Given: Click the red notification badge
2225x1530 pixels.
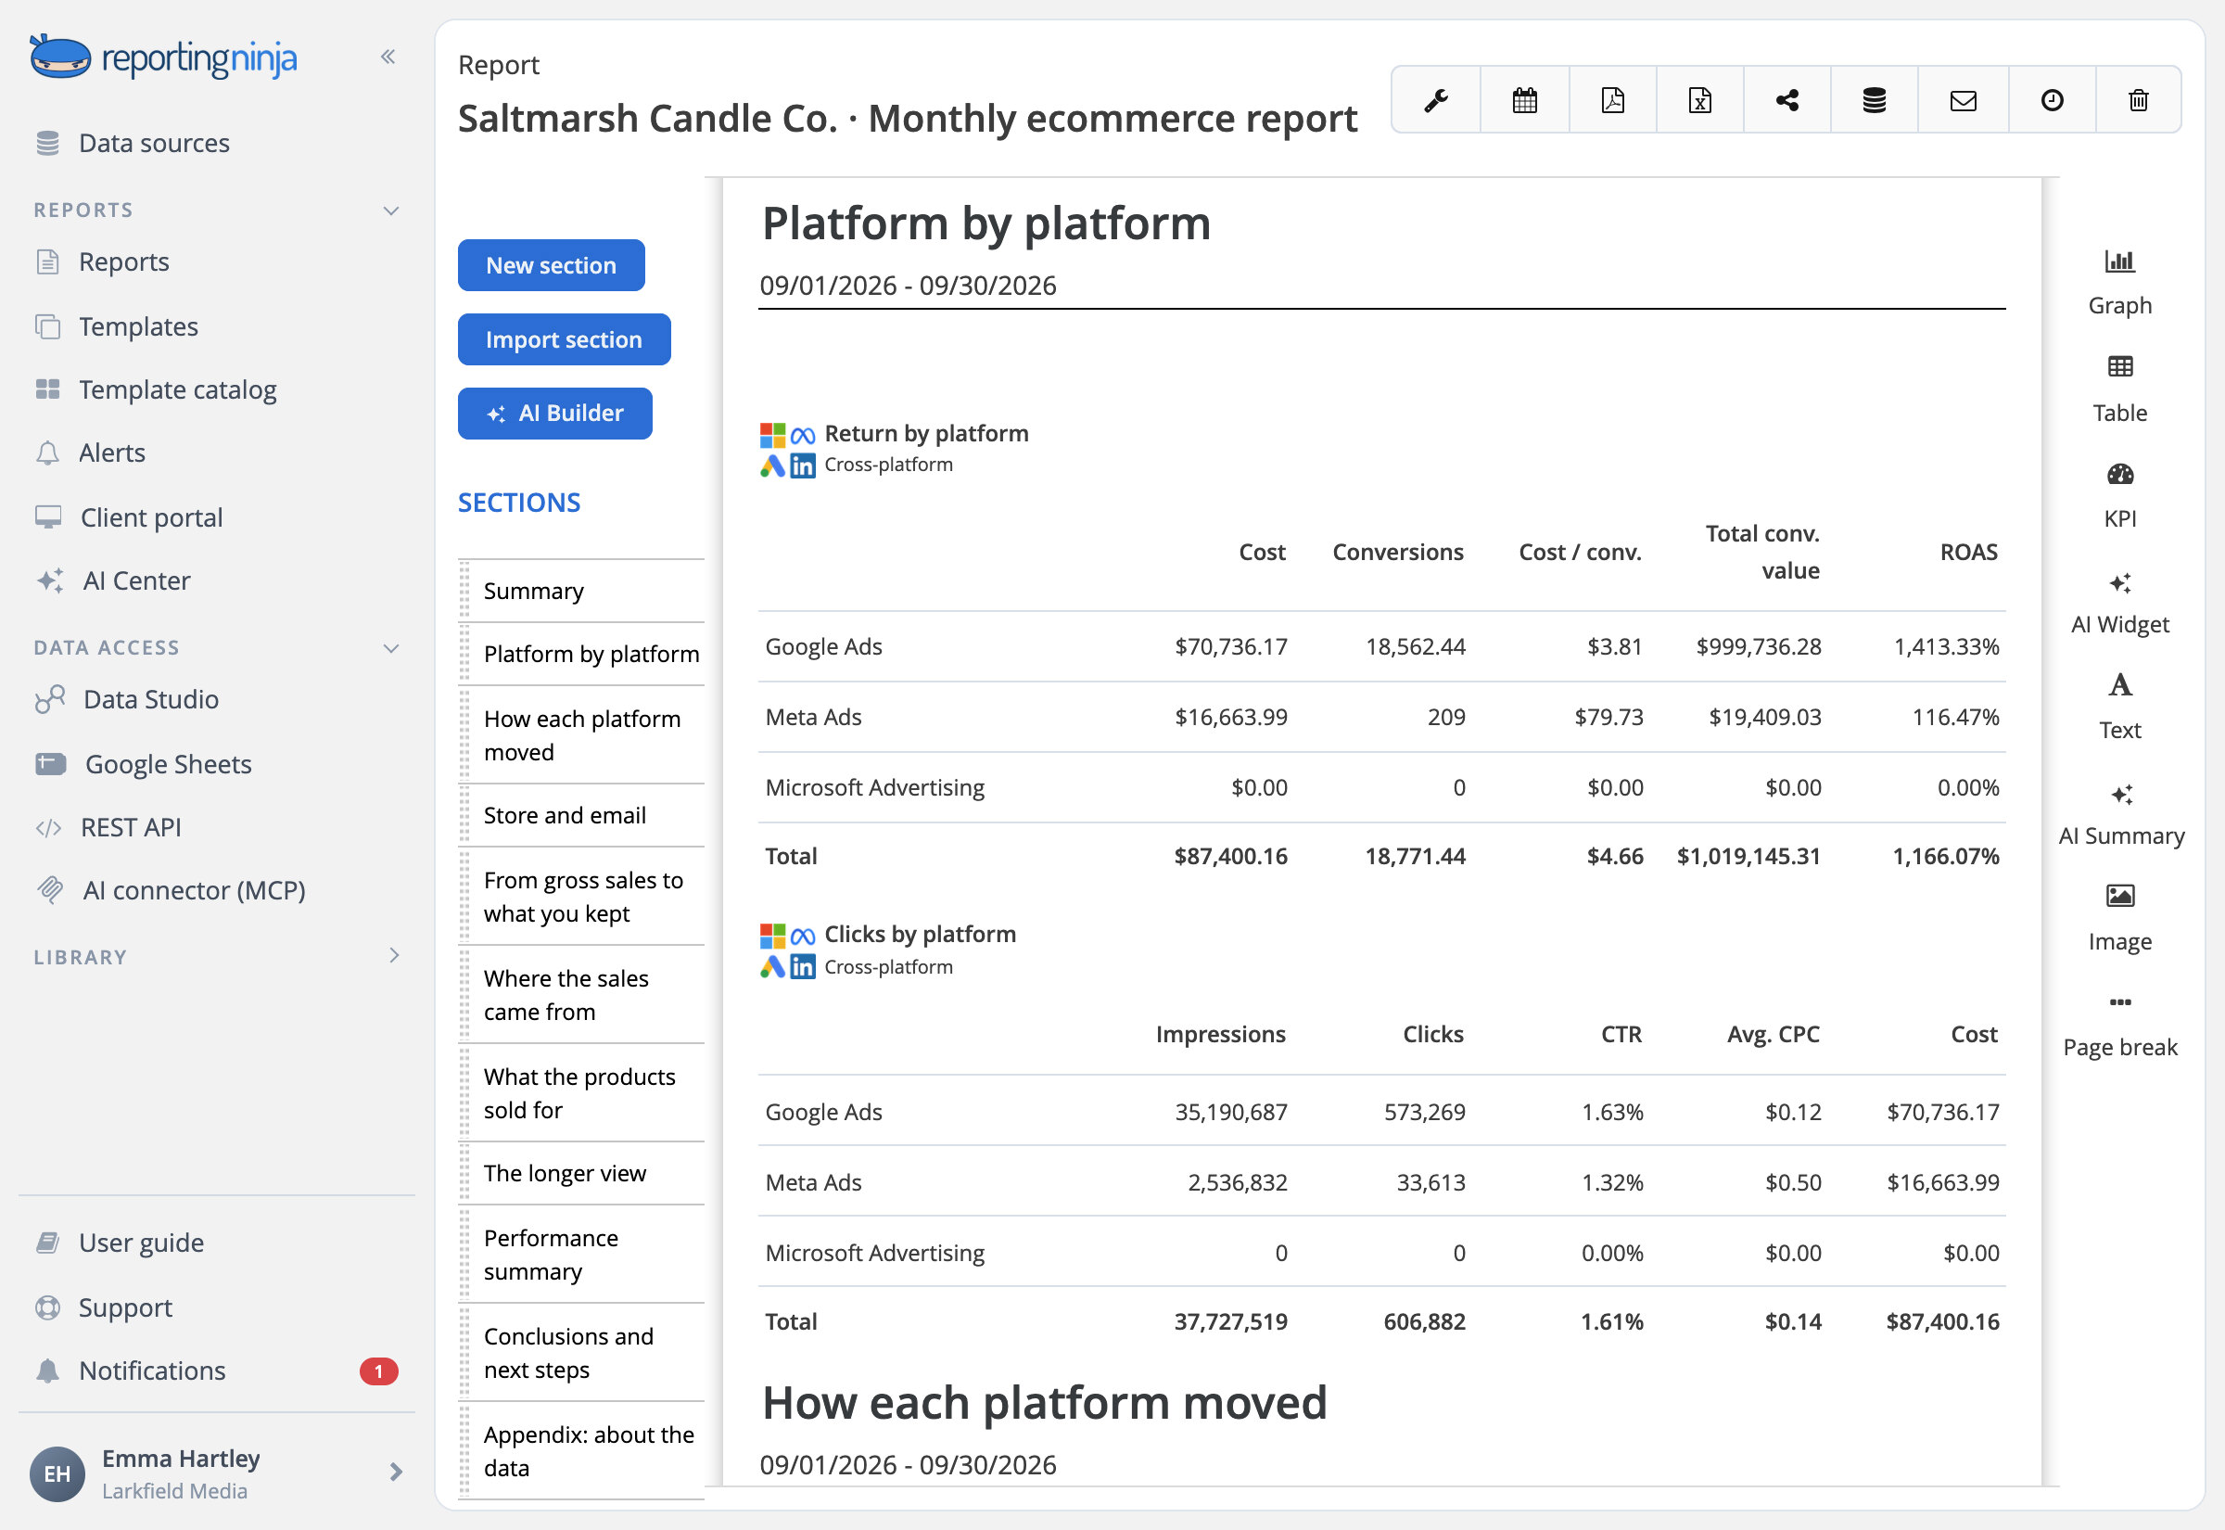Looking at the screenshot, I should point(378,1371).
